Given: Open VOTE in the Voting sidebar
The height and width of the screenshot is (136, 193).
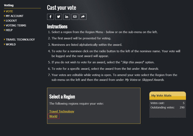Looking at the screenshot, I should pos(9,11).
